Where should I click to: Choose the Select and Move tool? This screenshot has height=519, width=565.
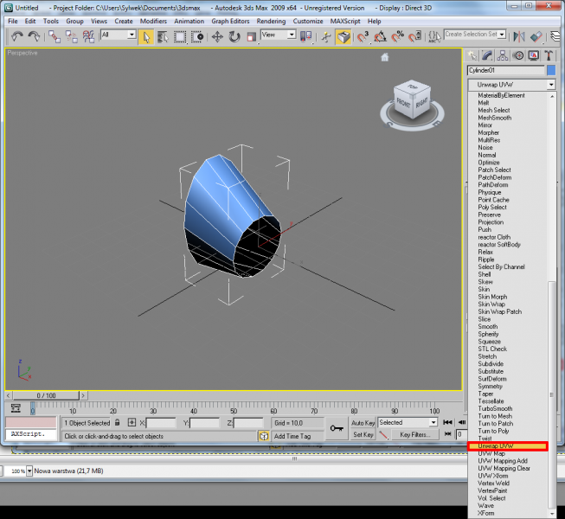click(217, 36)
